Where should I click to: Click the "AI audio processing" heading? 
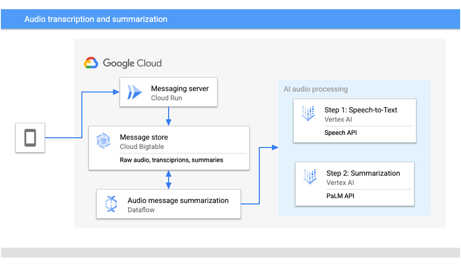coord(315,89)
